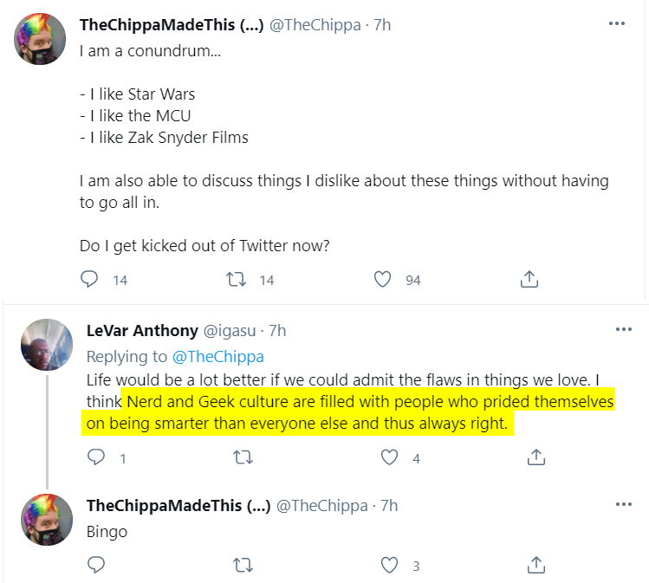Open more options on the Bingo tweet
The image size is (649, 583).
click(624, 504)
